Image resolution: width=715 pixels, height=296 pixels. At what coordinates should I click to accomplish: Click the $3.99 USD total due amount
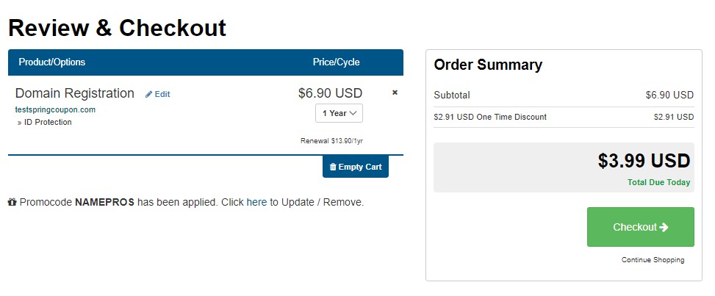(644, 161)
